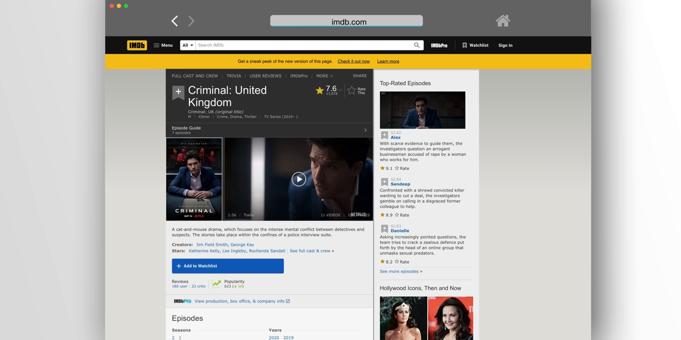
Task: Open the hamburger Menu next to IMDb logo
Action: 156,45
